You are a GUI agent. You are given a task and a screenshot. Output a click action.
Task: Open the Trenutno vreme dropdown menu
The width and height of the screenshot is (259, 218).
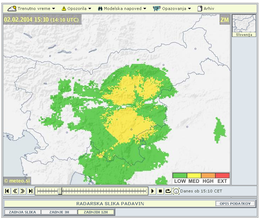(32, 9)
